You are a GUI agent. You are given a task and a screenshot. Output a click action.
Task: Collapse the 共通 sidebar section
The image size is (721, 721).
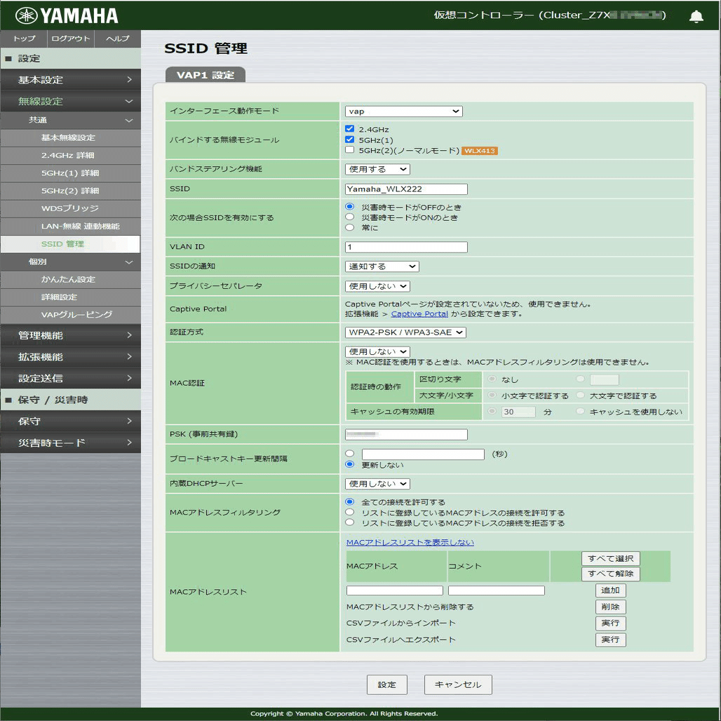(x=70, y=120)
